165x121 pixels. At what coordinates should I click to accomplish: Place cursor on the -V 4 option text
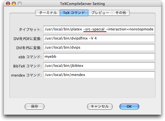pos(93,38)
